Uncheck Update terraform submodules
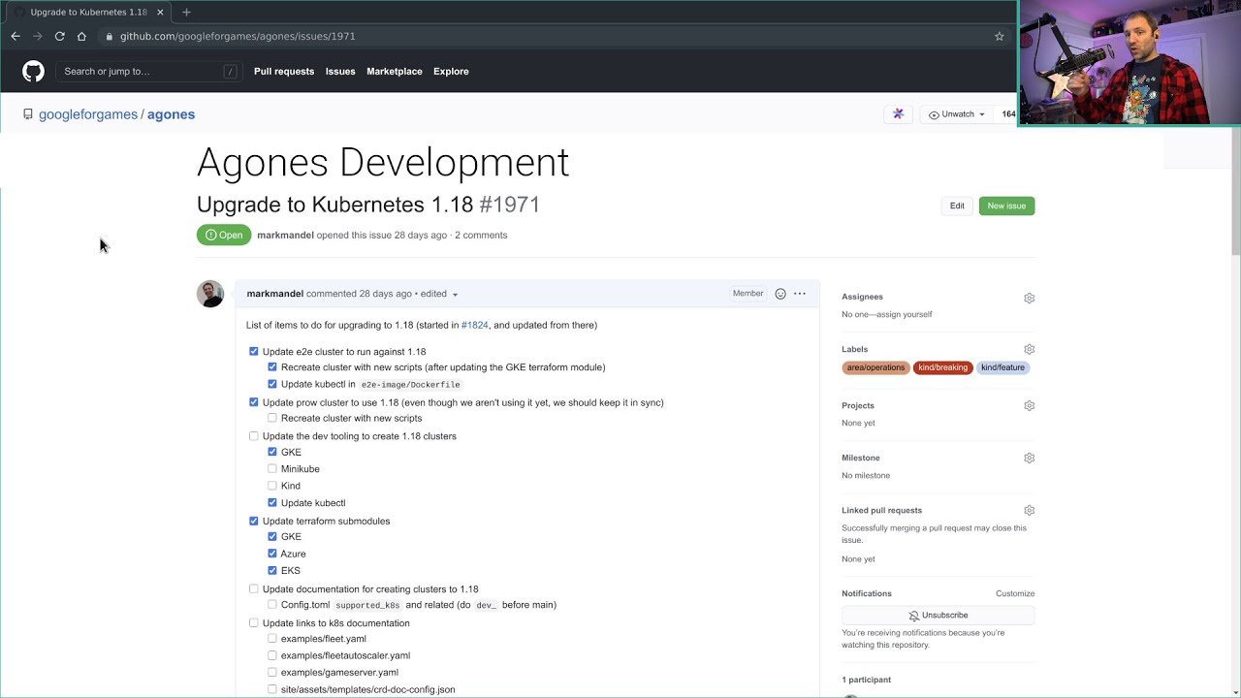Screen dimensions: 1241x698 point(254,521)
